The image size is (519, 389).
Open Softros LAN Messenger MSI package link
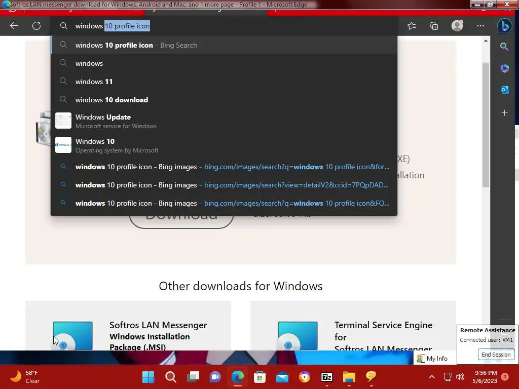tap(158, 335)
